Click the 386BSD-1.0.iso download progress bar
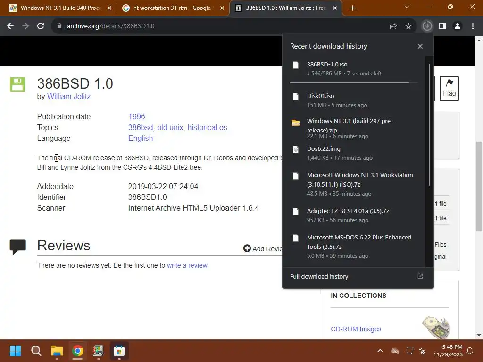Screen dimensions: 483x362 click(354, 83)
